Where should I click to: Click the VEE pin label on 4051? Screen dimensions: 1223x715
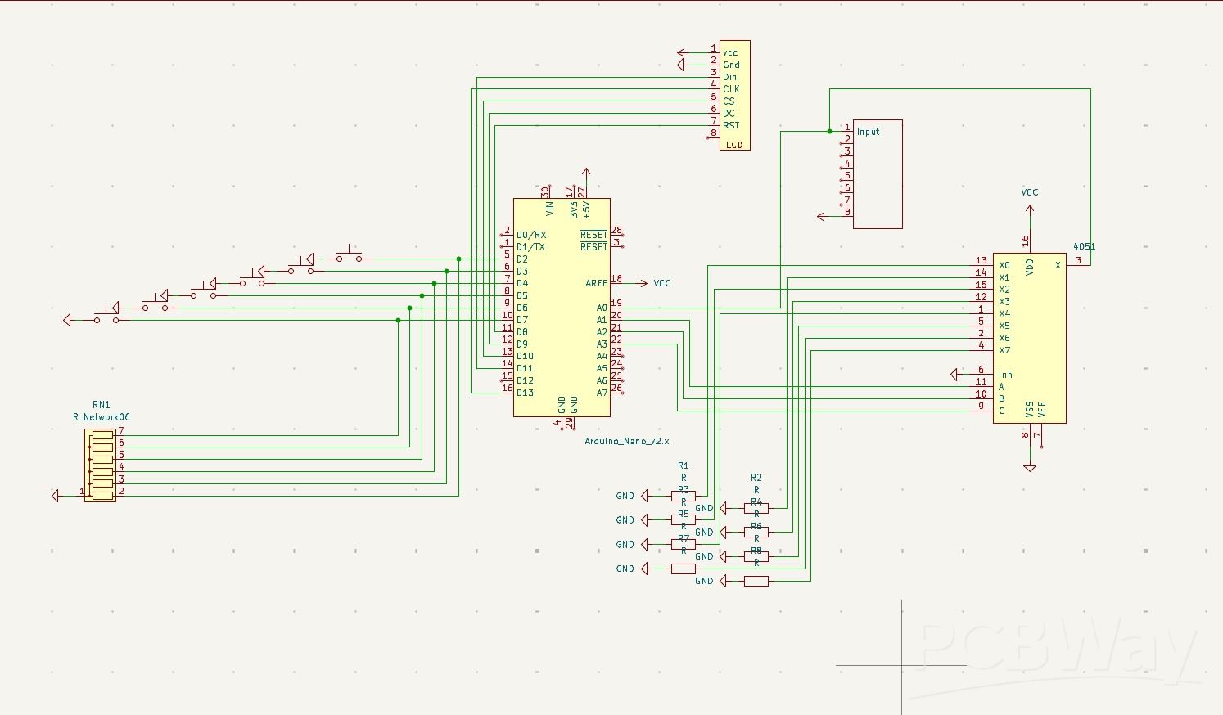[1042, 409]
